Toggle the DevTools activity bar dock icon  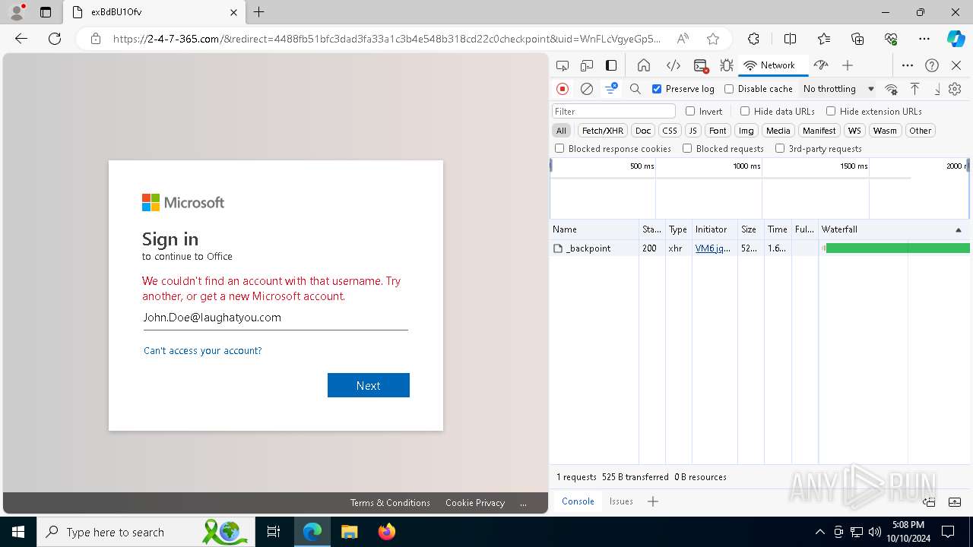click(611, 65)
